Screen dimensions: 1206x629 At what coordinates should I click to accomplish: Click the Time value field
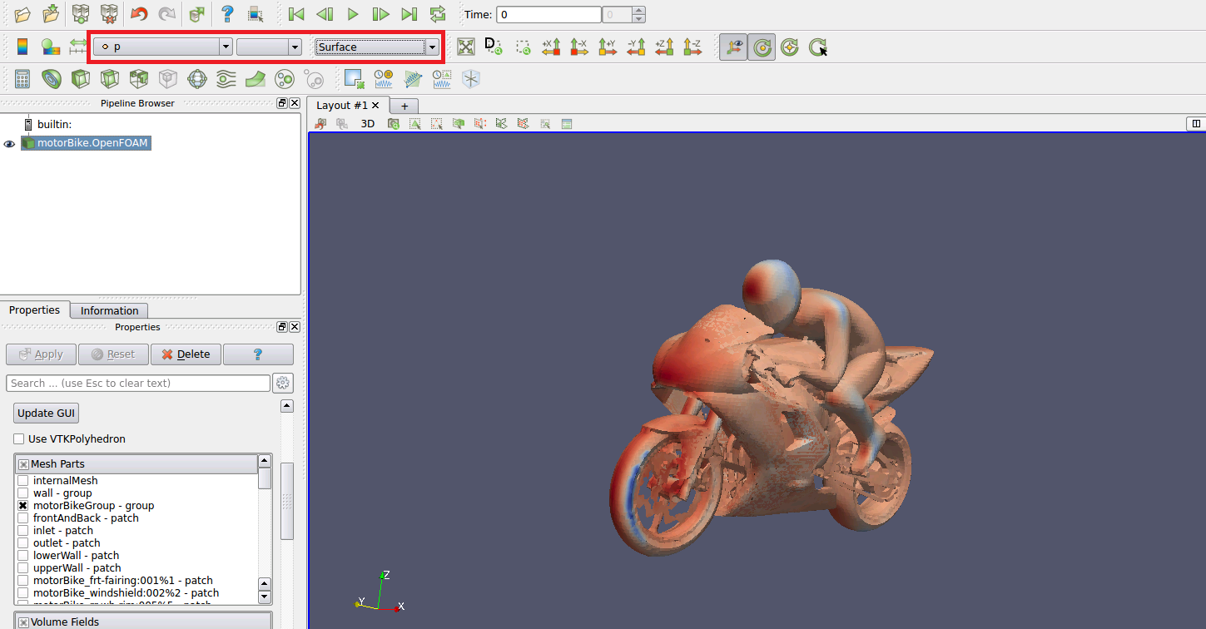coord(548,15)
